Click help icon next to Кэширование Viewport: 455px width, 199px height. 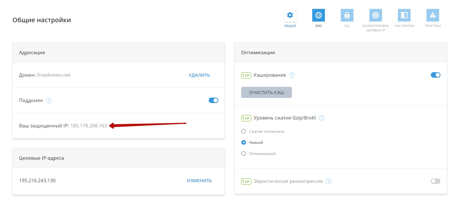tap(292, 75)
